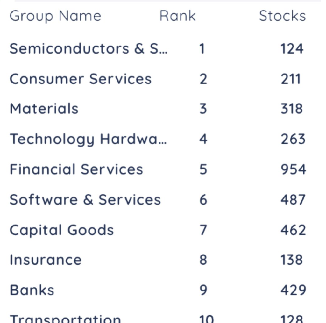Select the rank 2 cell
This screenshot has width=326, height=323.
[x=203, y=79]
